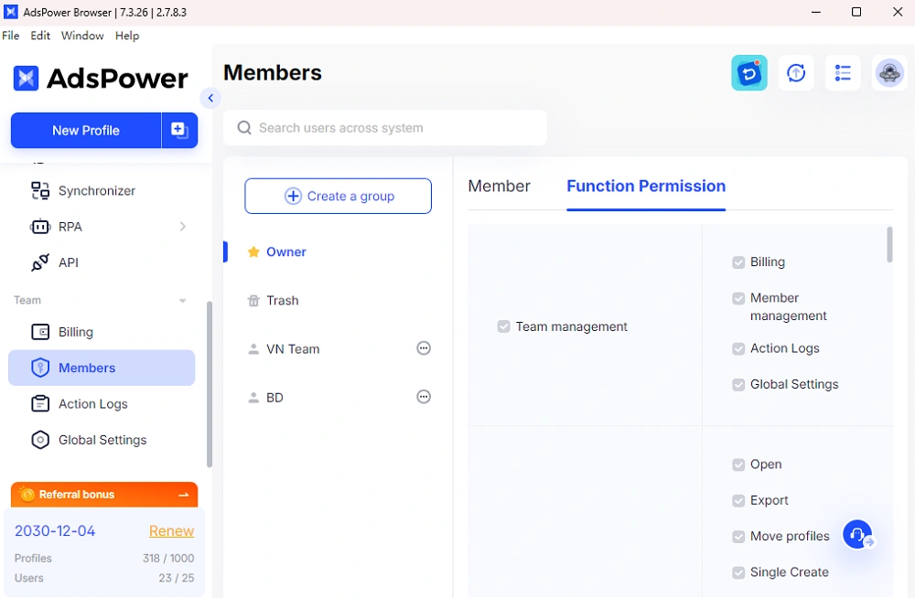Screen dimensions: 915x598
Task: Toggle the Action Logs permission checkbox
Action: [738, 348]
